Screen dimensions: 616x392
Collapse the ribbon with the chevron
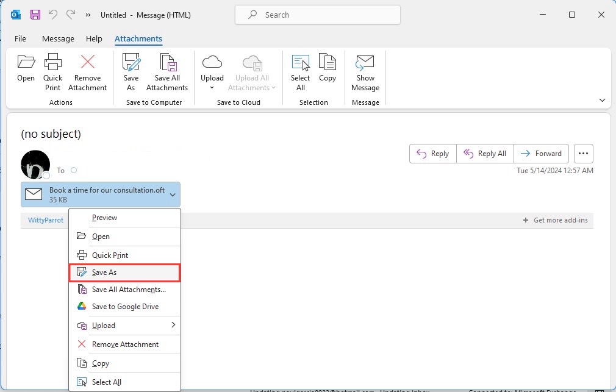602,100
